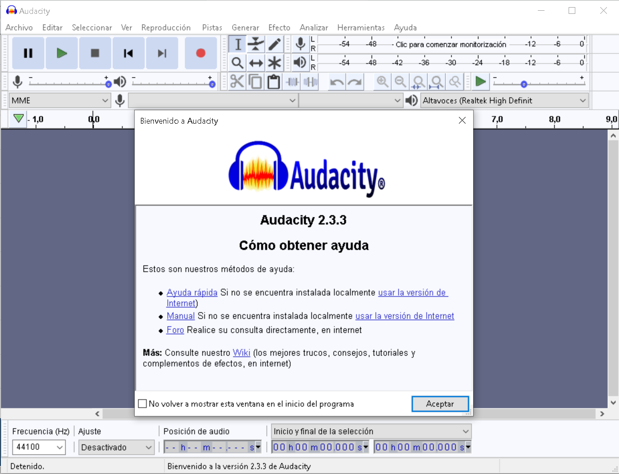Open the Wiki link

(x=242, y=353)
